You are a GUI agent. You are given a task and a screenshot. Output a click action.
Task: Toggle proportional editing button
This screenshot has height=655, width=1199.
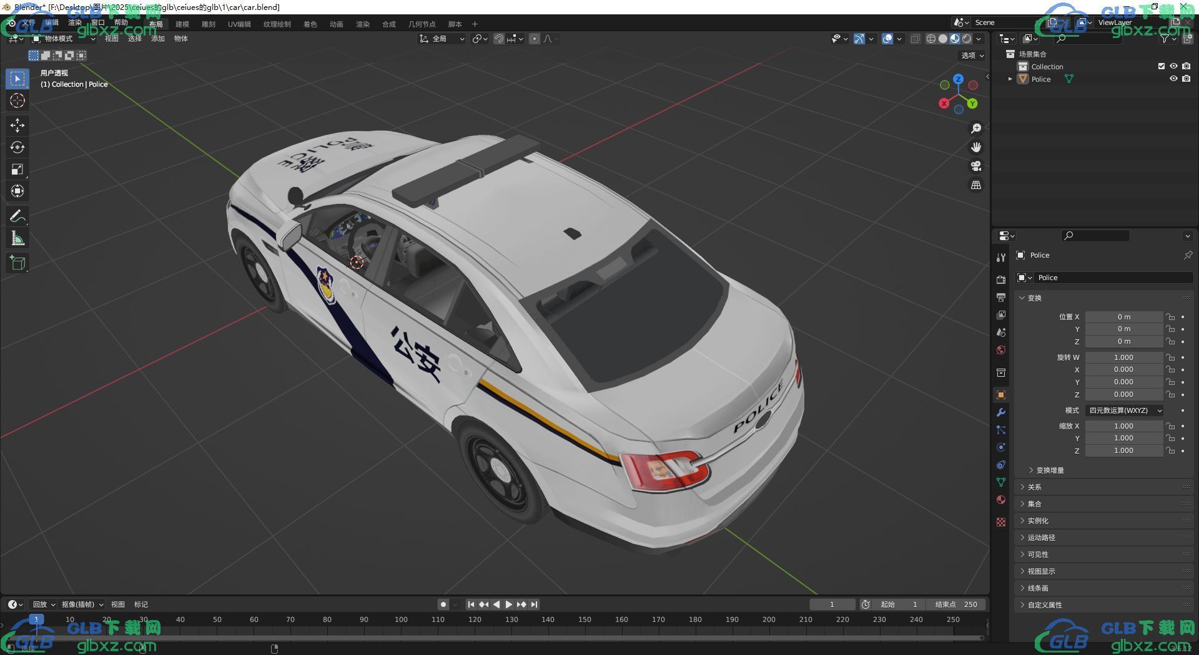click(x=535, y=39)
